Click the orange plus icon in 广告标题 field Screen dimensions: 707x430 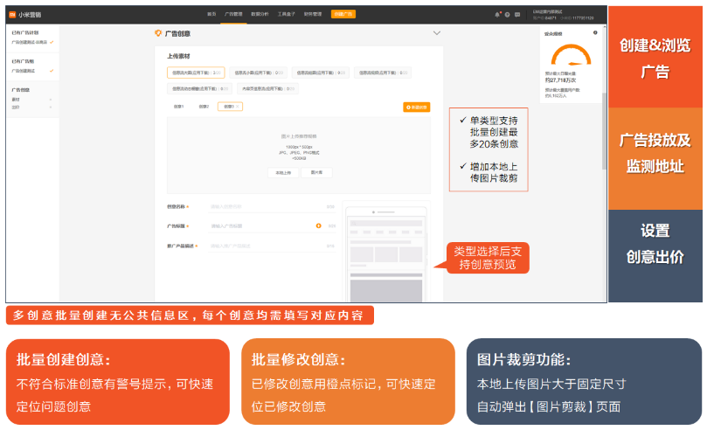click(318, 225)
